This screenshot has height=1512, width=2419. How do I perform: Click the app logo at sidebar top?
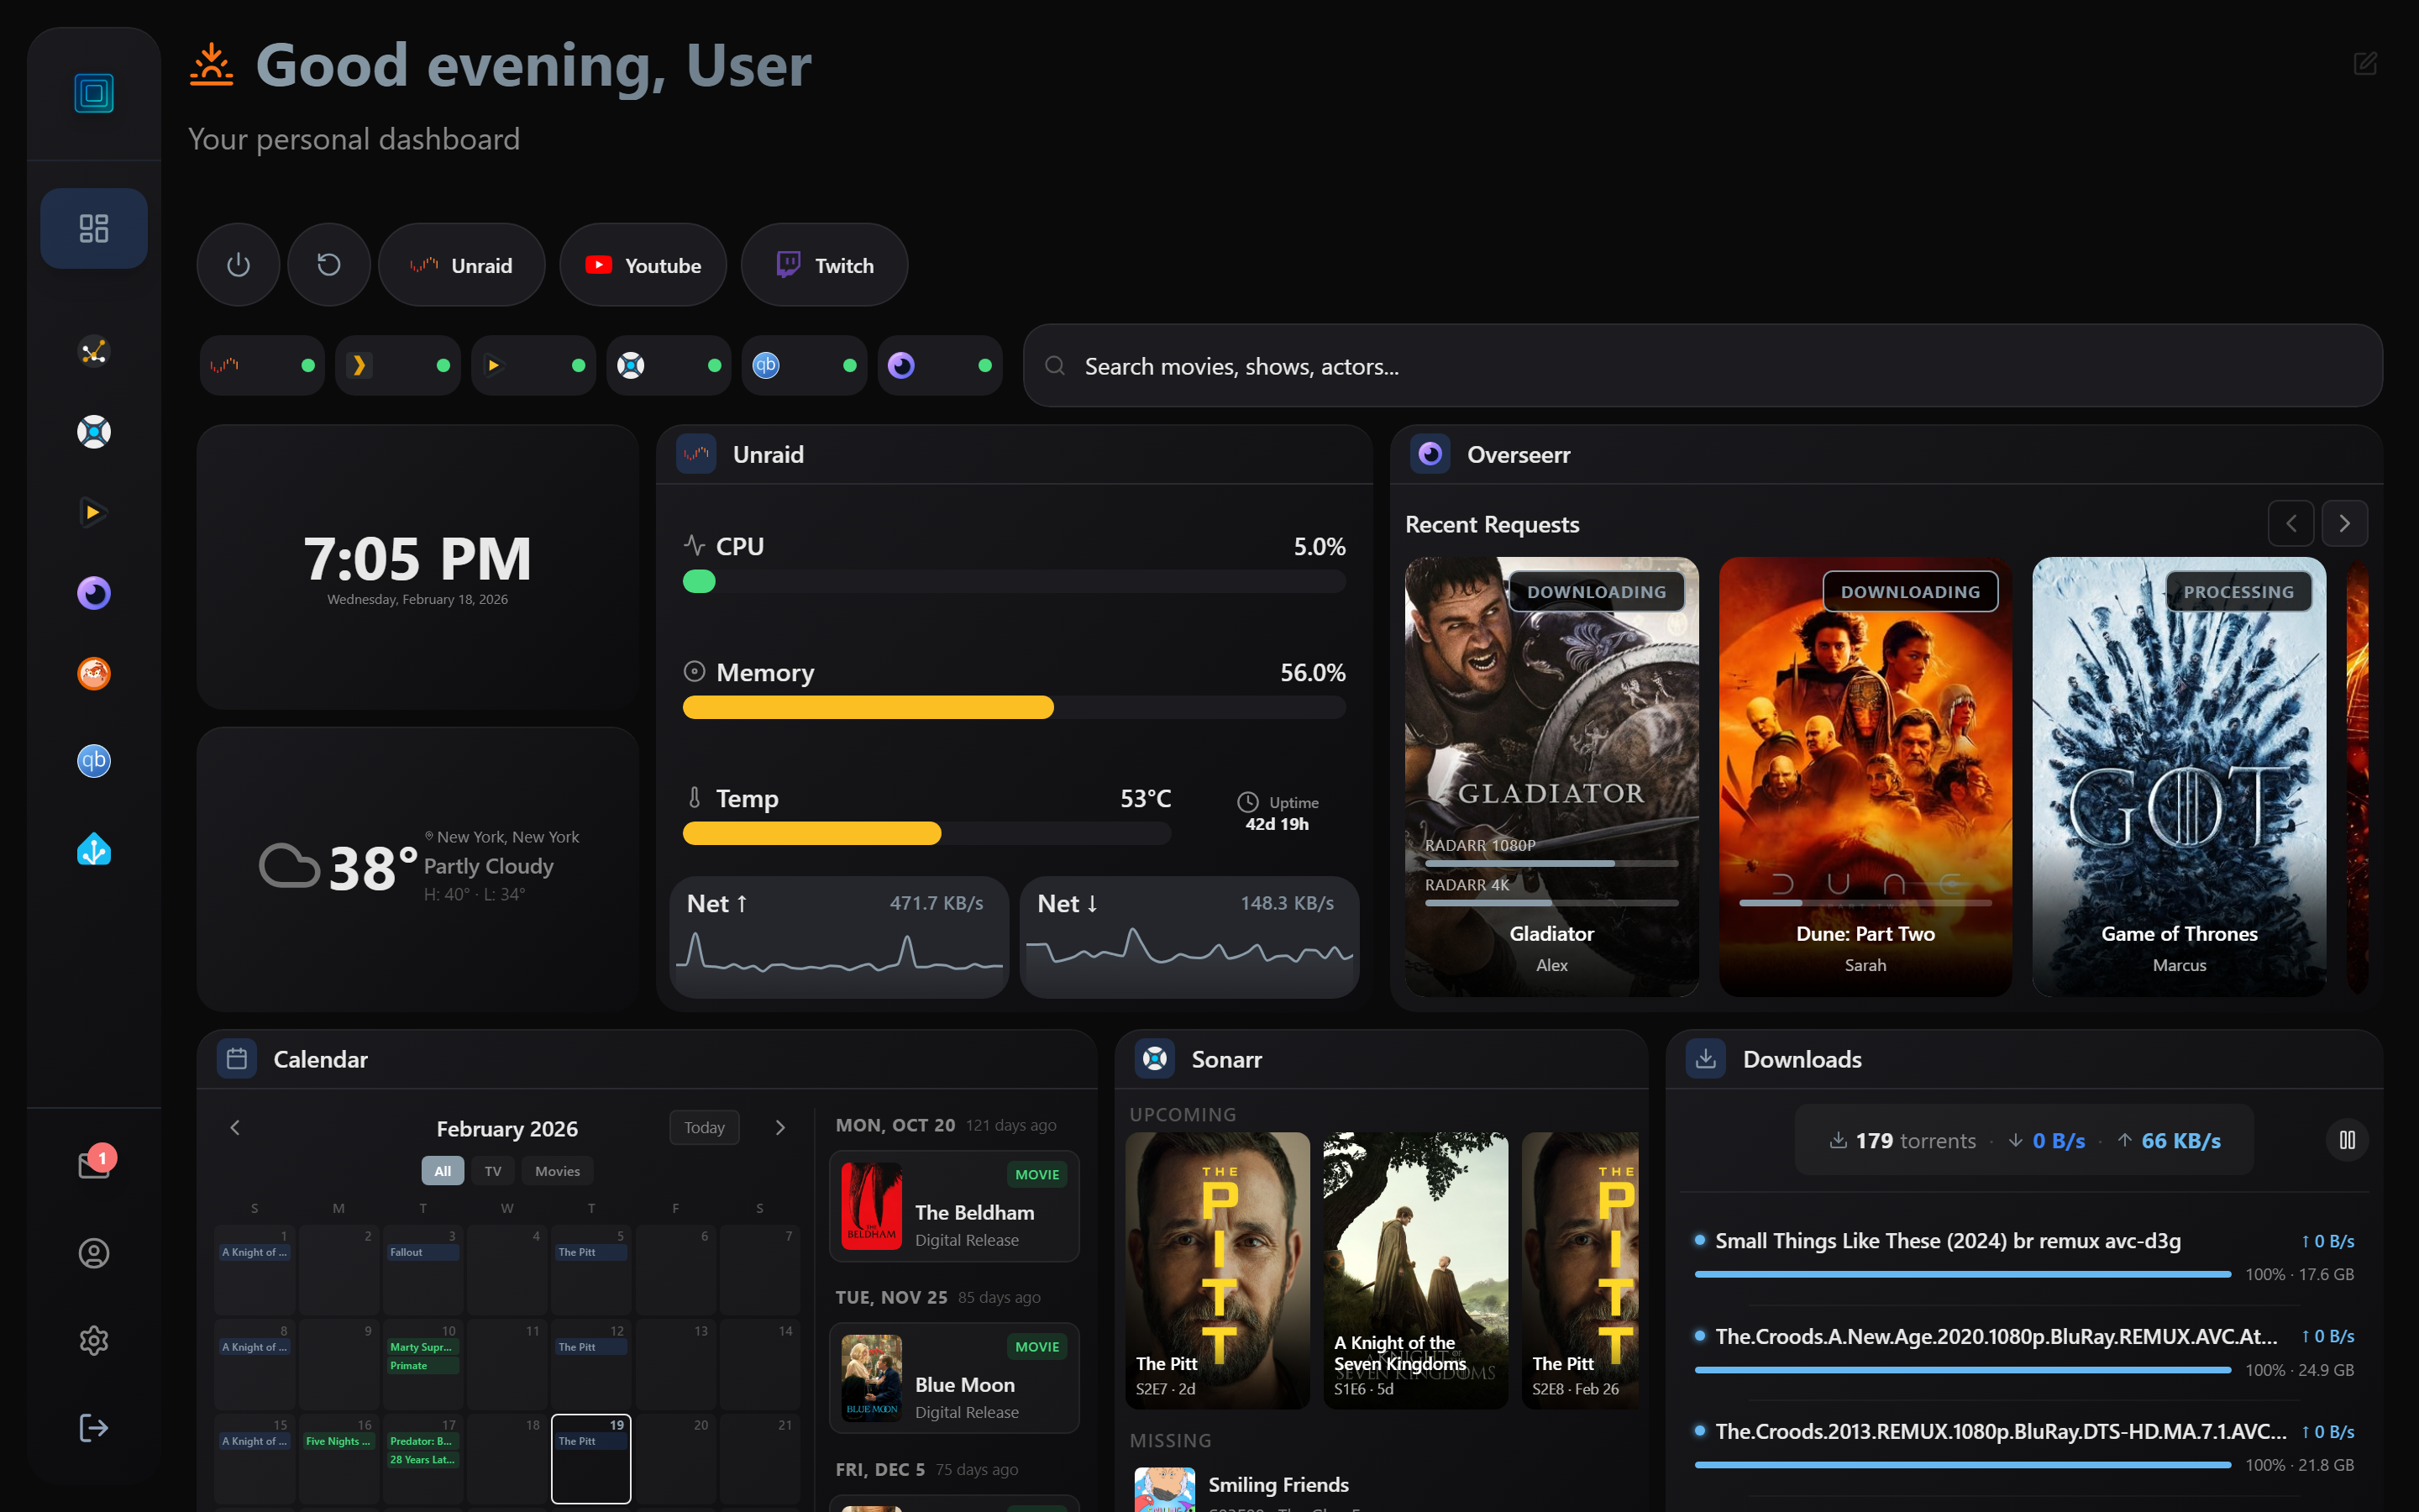pyautogui.click(x=94, y=93)
